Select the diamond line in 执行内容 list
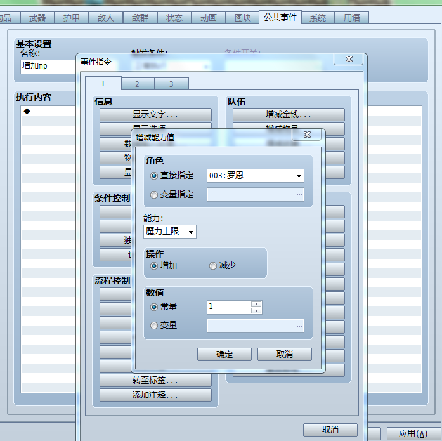The width and height of the screenshot is (442, 441). (48, 111)
